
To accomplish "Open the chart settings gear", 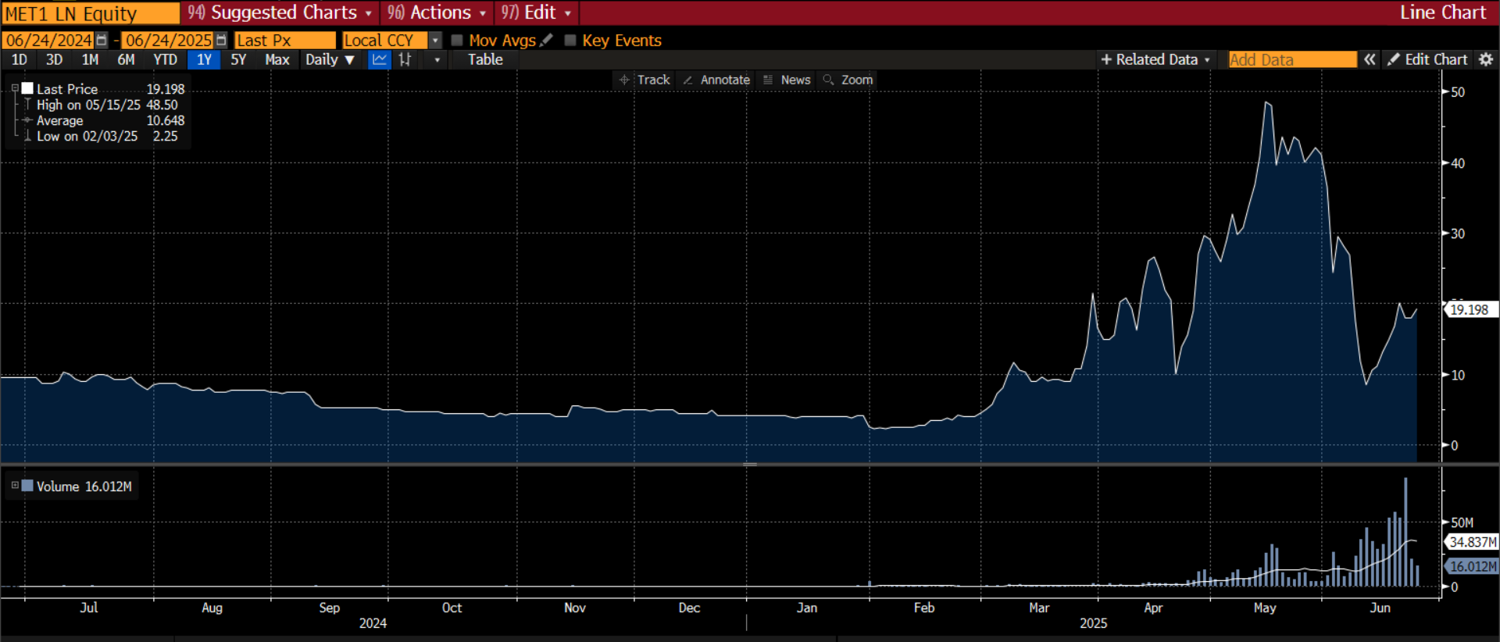I will coord(1485,59).
